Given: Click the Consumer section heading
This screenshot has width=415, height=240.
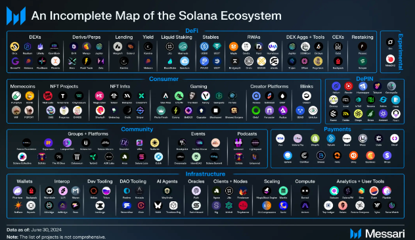Looking at the screenshot, I should pyautogui.click(x=164, y=79).
